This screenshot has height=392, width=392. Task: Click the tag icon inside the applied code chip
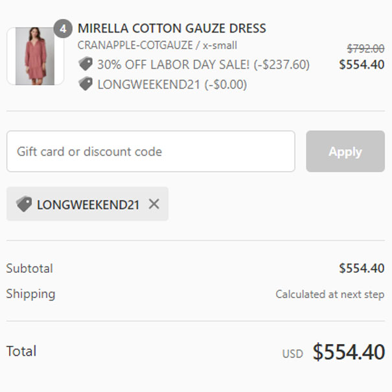click(24, 204)
